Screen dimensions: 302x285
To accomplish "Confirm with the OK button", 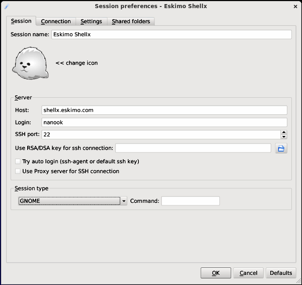I will pos(216,273).
